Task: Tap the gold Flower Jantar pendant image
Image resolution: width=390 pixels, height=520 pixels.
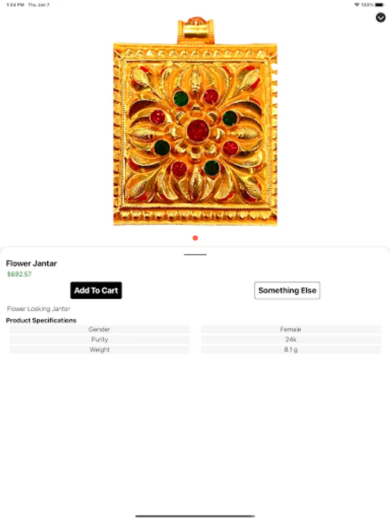Action: (195, 121)
